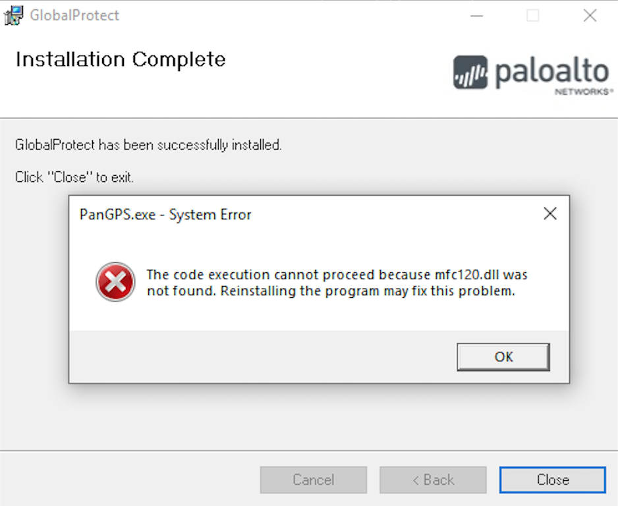Screen dimensions: 618x506
Task: Dismiss the System Error dialog with its X
Action: (549, 213)
